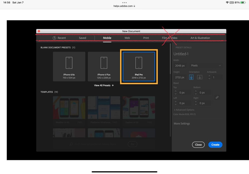
Task: Click the Create button
Action: tap(215, 145)
